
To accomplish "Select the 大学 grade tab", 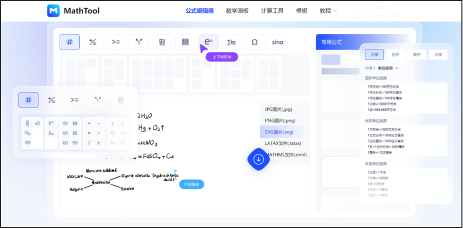I will (x=438, y=55).
